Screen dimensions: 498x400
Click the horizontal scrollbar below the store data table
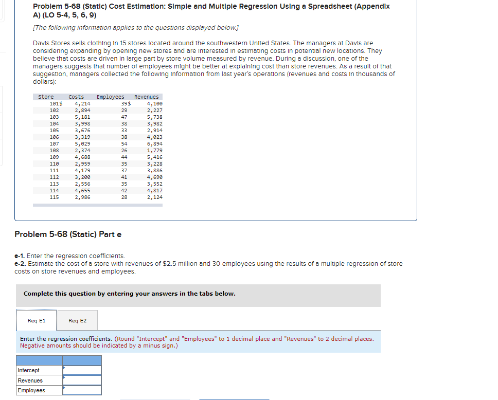click(98, 205)
